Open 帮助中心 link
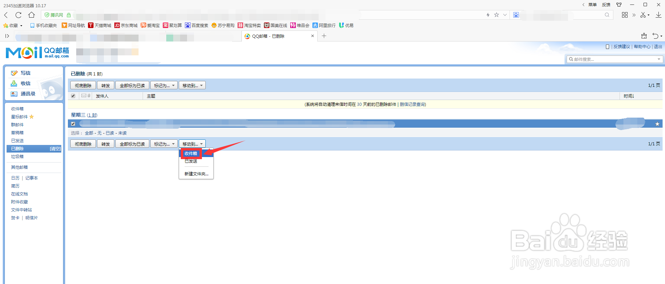Viewport: 665px width, 284px height. pos(642,47)
